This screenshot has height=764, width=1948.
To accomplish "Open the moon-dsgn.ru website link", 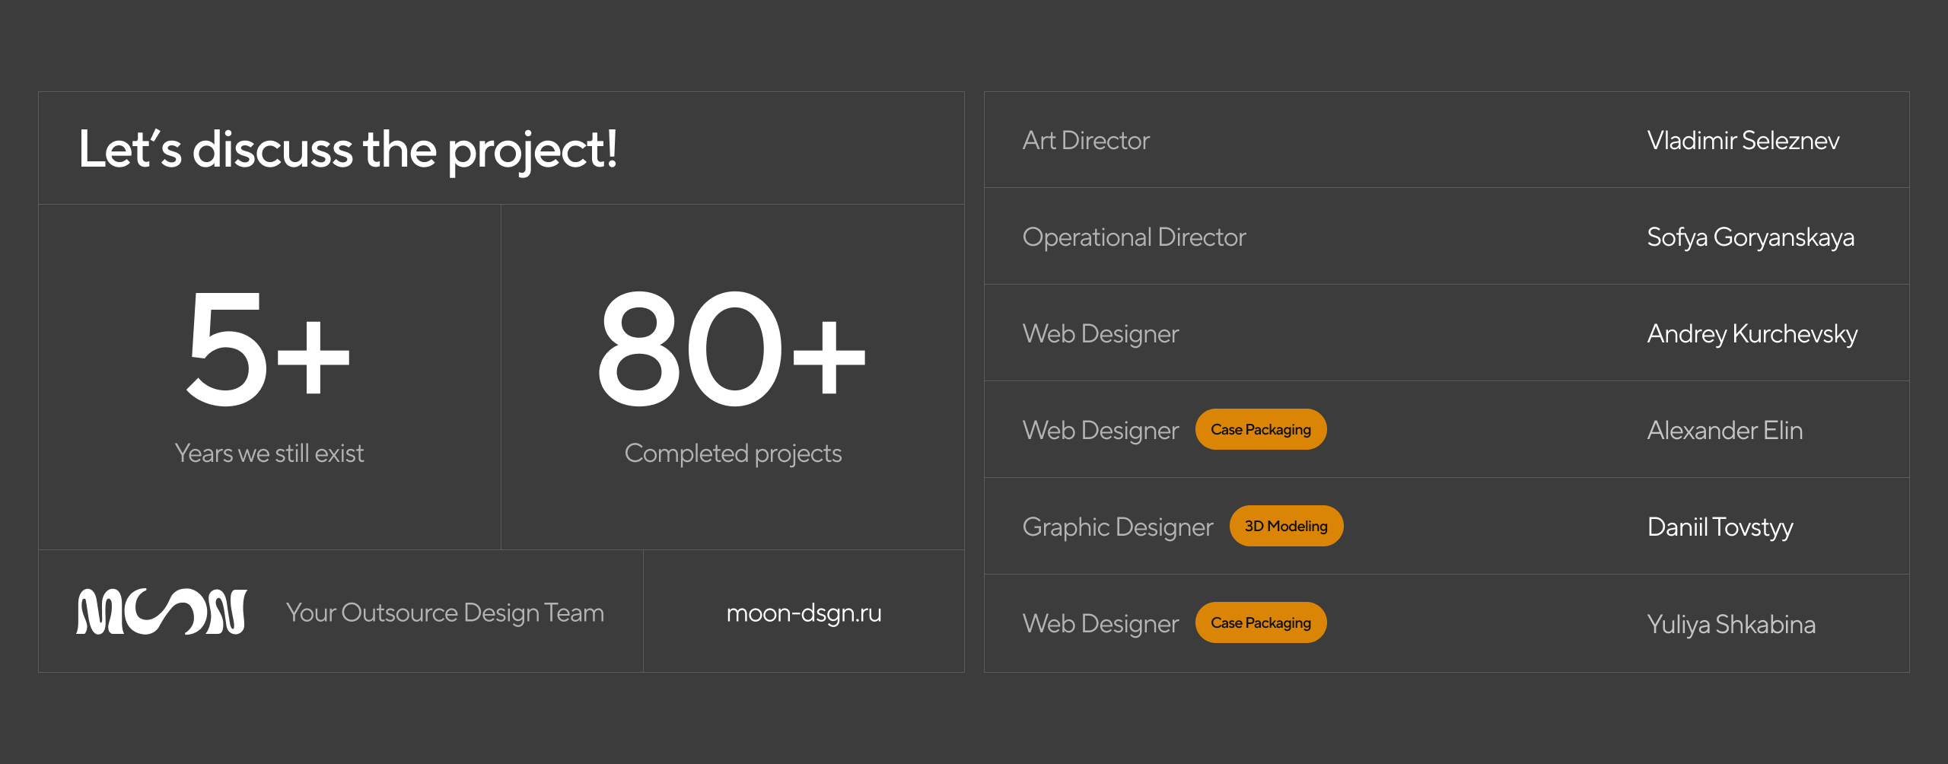I will (804, 613).
